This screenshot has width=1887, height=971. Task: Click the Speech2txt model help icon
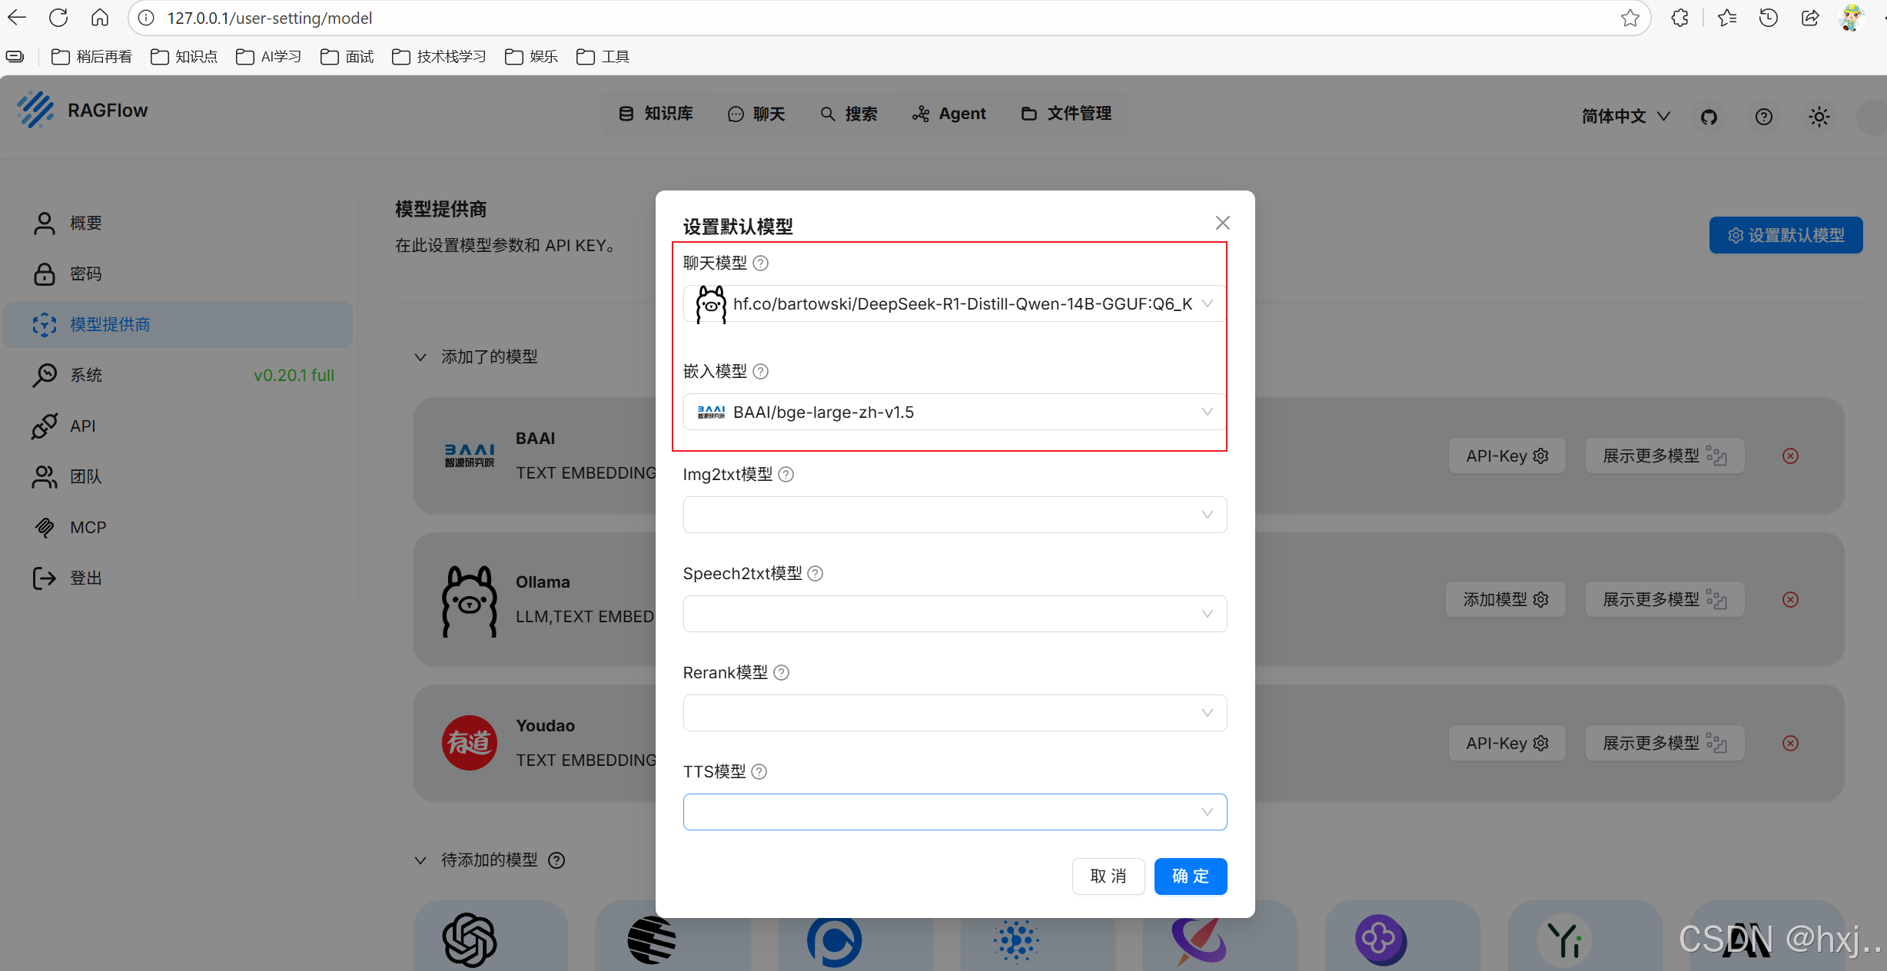point(816,574)
